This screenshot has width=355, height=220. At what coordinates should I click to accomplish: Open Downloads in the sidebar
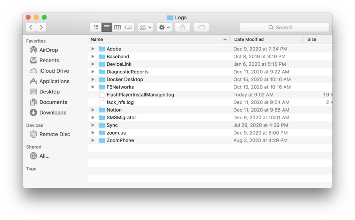tap(52, 112)
